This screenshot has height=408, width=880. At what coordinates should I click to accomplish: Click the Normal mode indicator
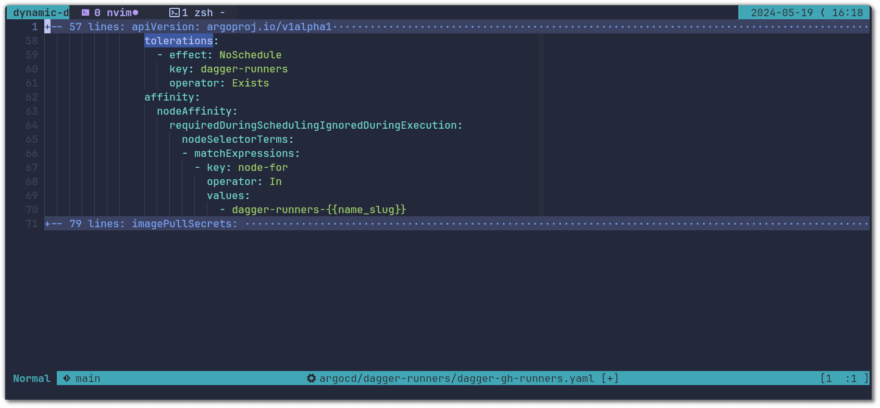click(x=31, y=378)
